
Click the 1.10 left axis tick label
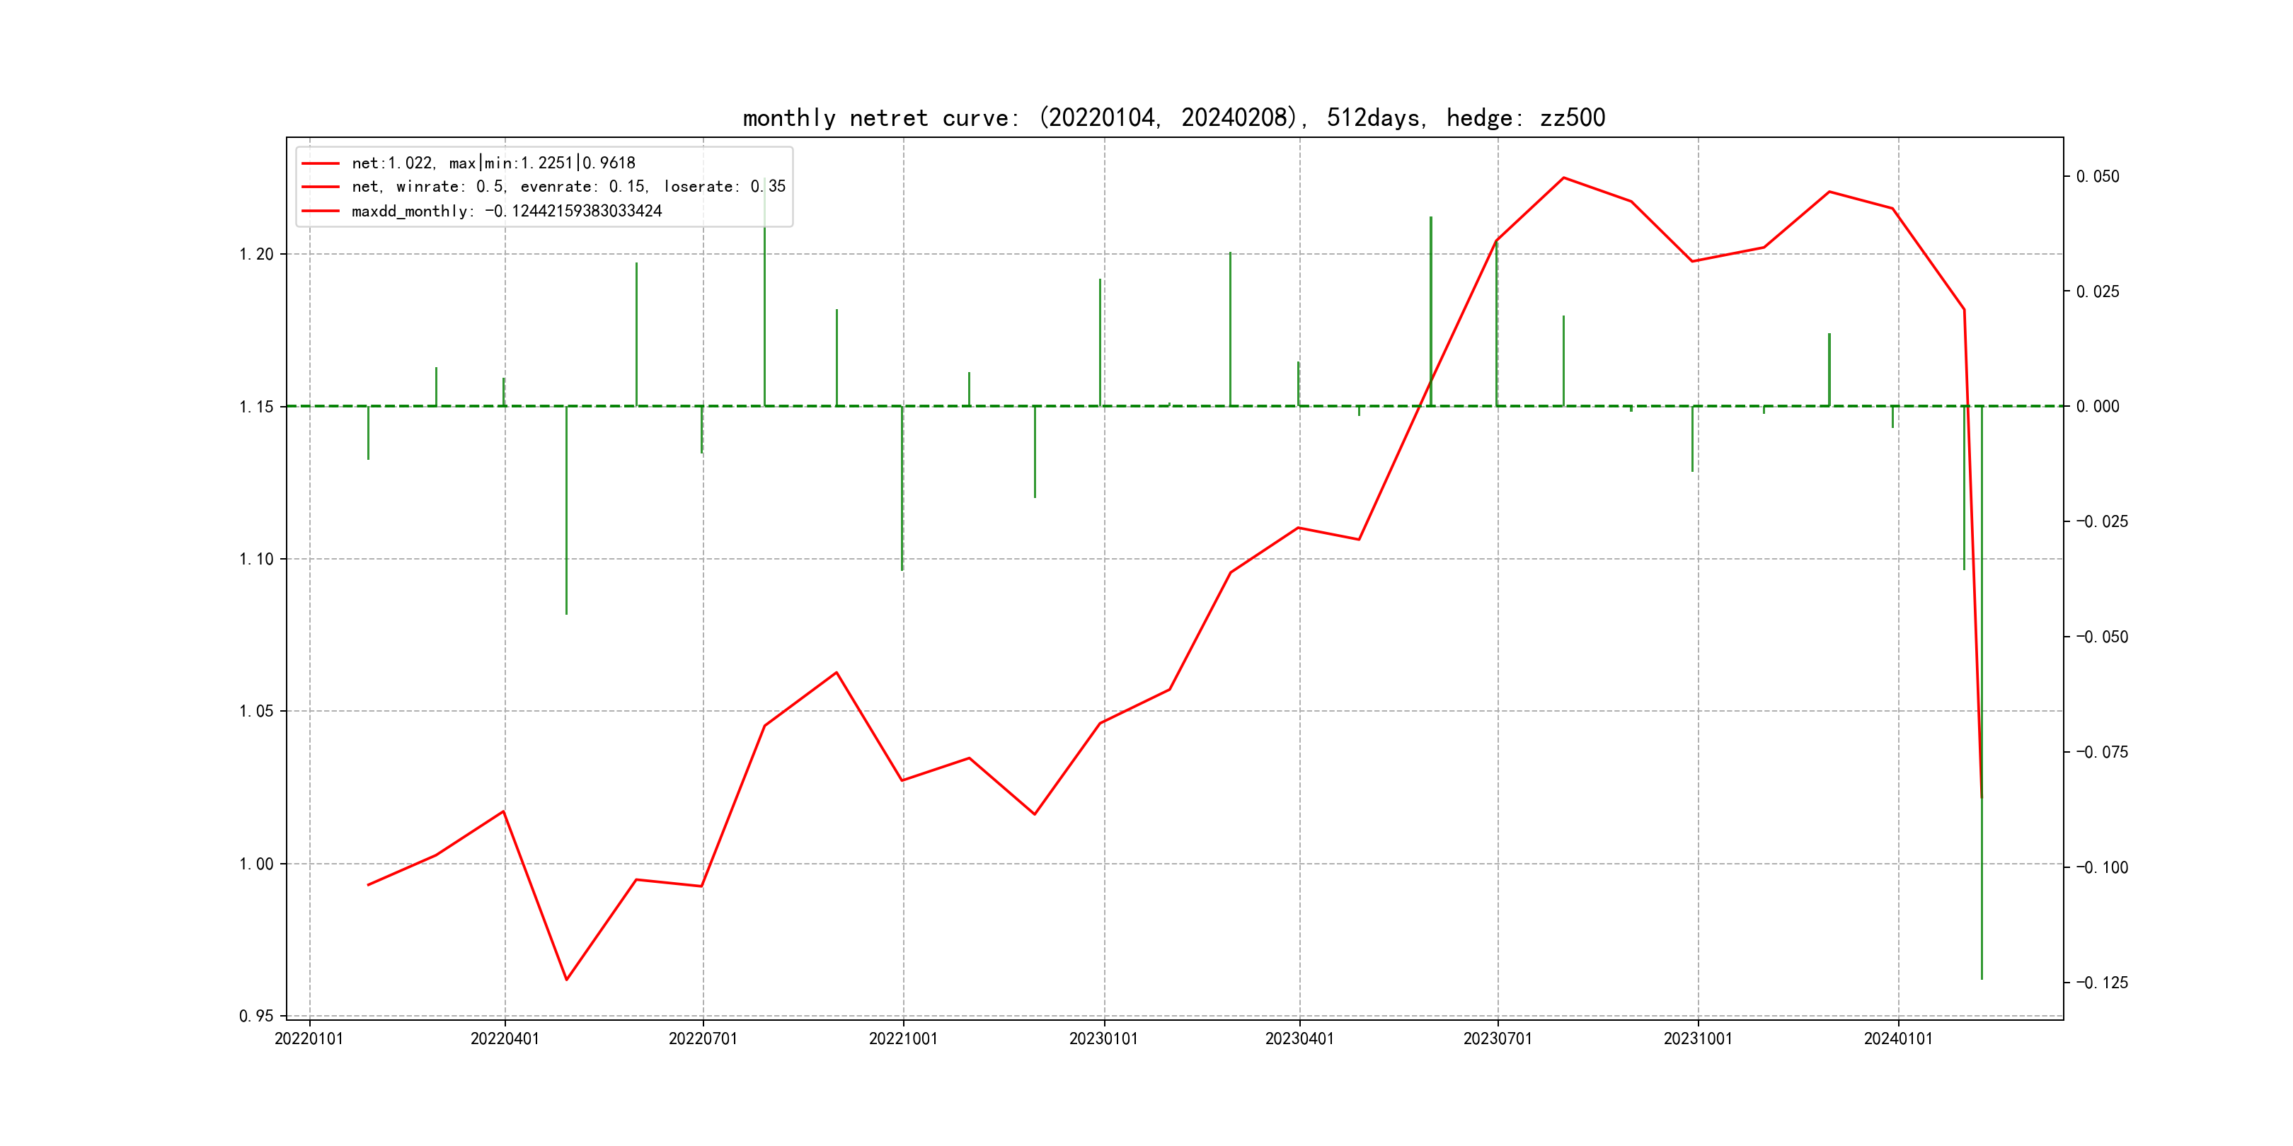pos(256,560)
